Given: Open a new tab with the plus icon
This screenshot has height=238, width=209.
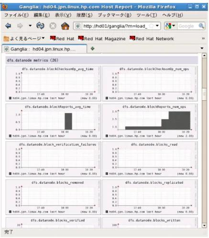Looking at the screenshot, I should pos(92,48).
